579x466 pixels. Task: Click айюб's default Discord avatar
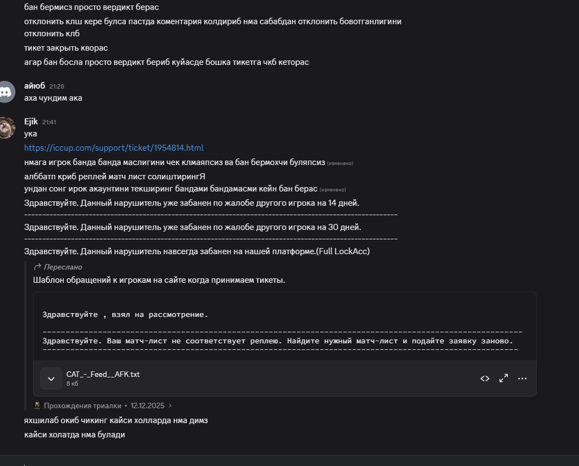pos(6,92)
